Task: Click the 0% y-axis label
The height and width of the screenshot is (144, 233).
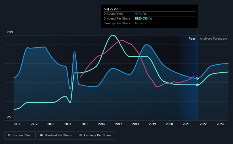Action: [9, 117]
